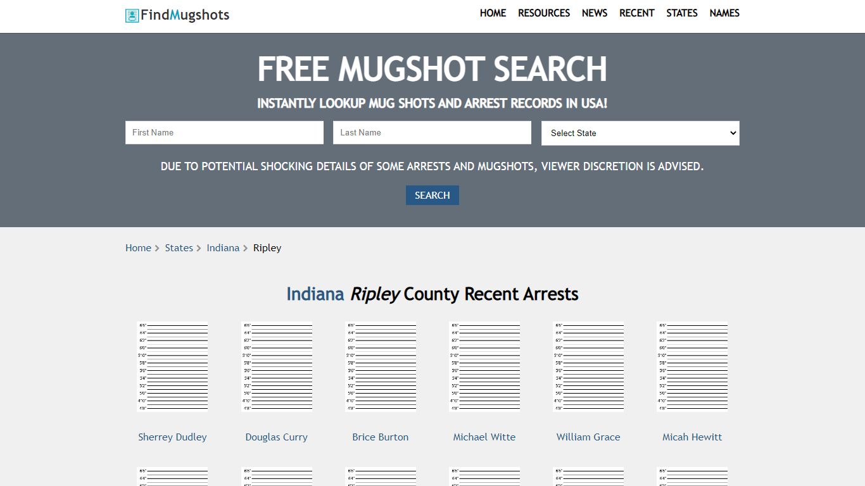The height and width of the screenshot is (486, 865).
Task: Follow the Home breadcrumb link
Action: 138,248
